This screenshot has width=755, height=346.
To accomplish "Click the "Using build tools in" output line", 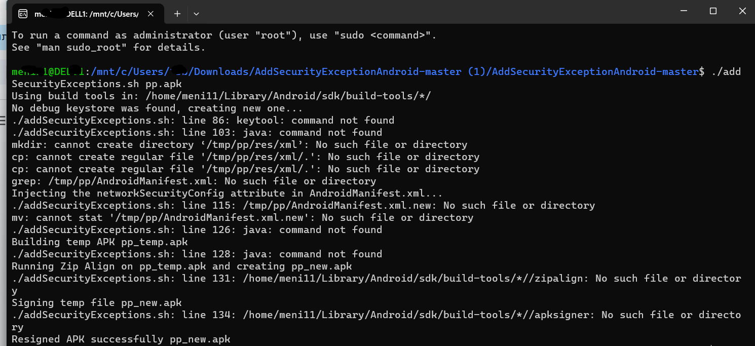I will 221,96.
